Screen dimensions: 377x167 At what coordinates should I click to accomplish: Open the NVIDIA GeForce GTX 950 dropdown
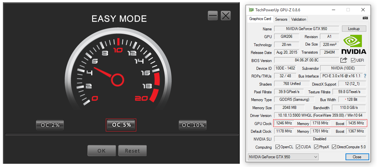[283, 157]
